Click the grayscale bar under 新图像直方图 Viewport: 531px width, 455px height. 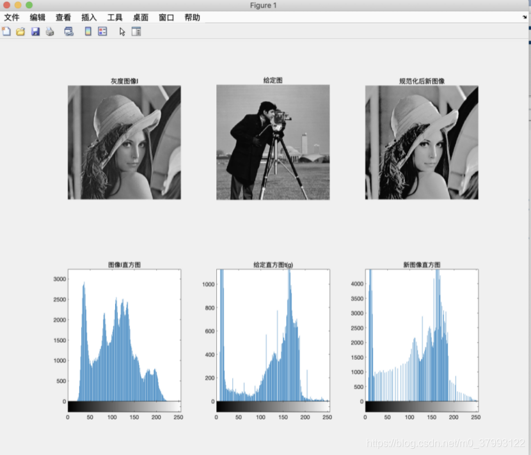422,406
